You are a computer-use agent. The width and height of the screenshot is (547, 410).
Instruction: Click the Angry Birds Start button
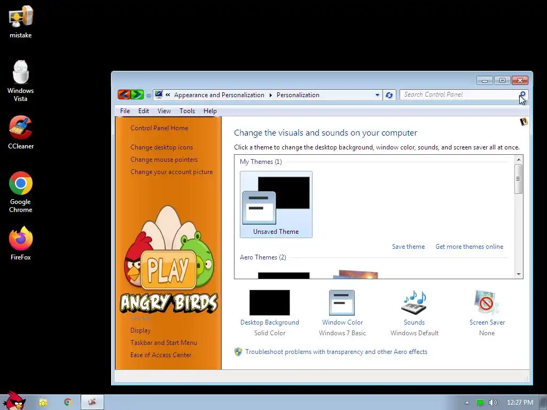pyautogui.click(x=14, y=401)
